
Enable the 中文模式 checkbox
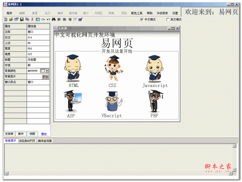pos(142,19)
